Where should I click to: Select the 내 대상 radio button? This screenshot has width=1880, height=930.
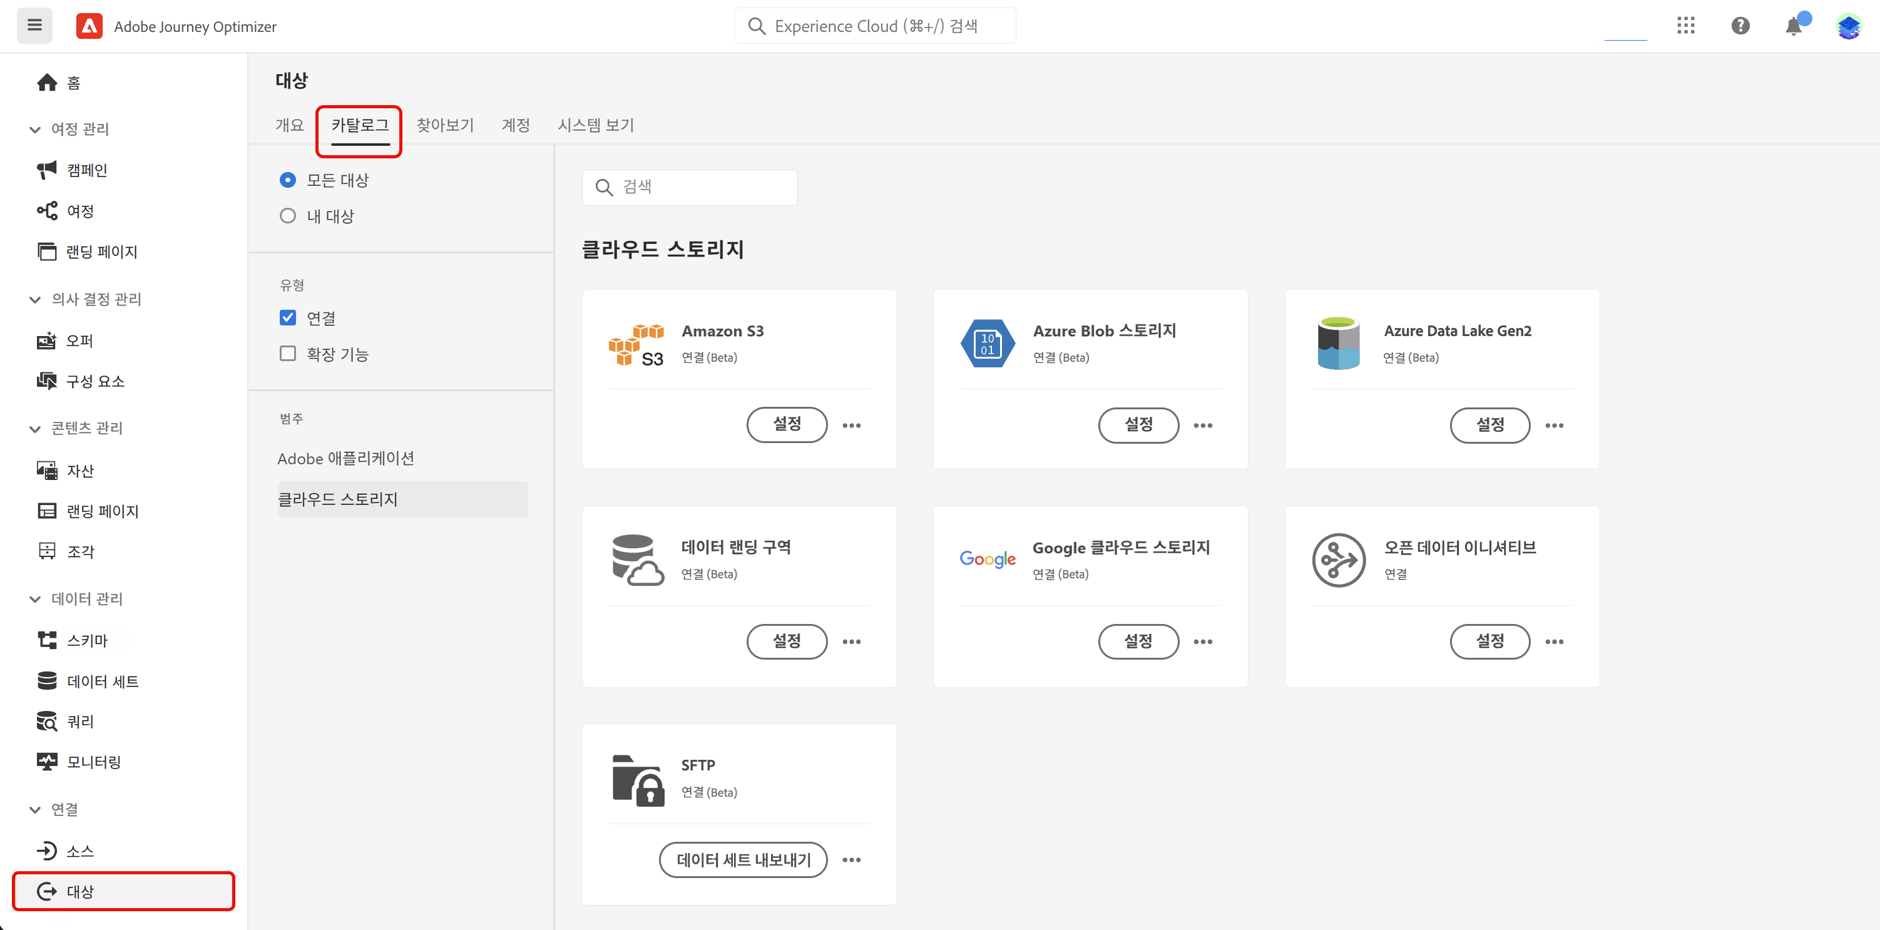287,215
